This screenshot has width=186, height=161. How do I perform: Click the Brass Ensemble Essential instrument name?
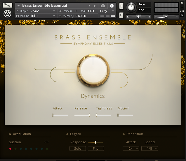coord(45,6)
